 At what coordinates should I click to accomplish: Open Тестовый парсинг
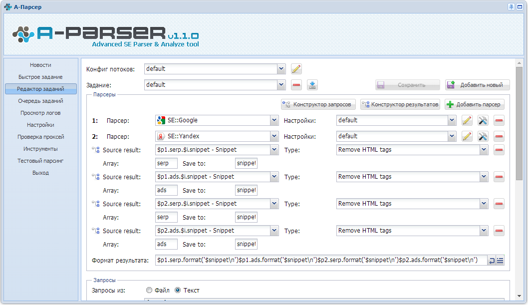pyautogui.click(x=41, y=161)
